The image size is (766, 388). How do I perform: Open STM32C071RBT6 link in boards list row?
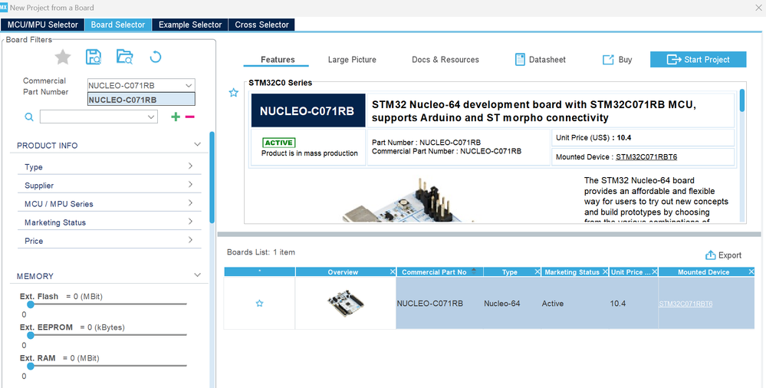(x=685, y=304)
